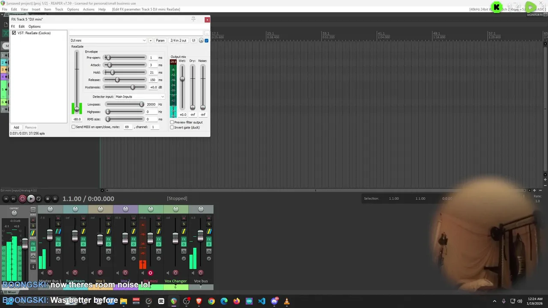This screenshot has width=548, height=308.
Task: Open Firefox from the taskbar
Action: coord(236,301)
